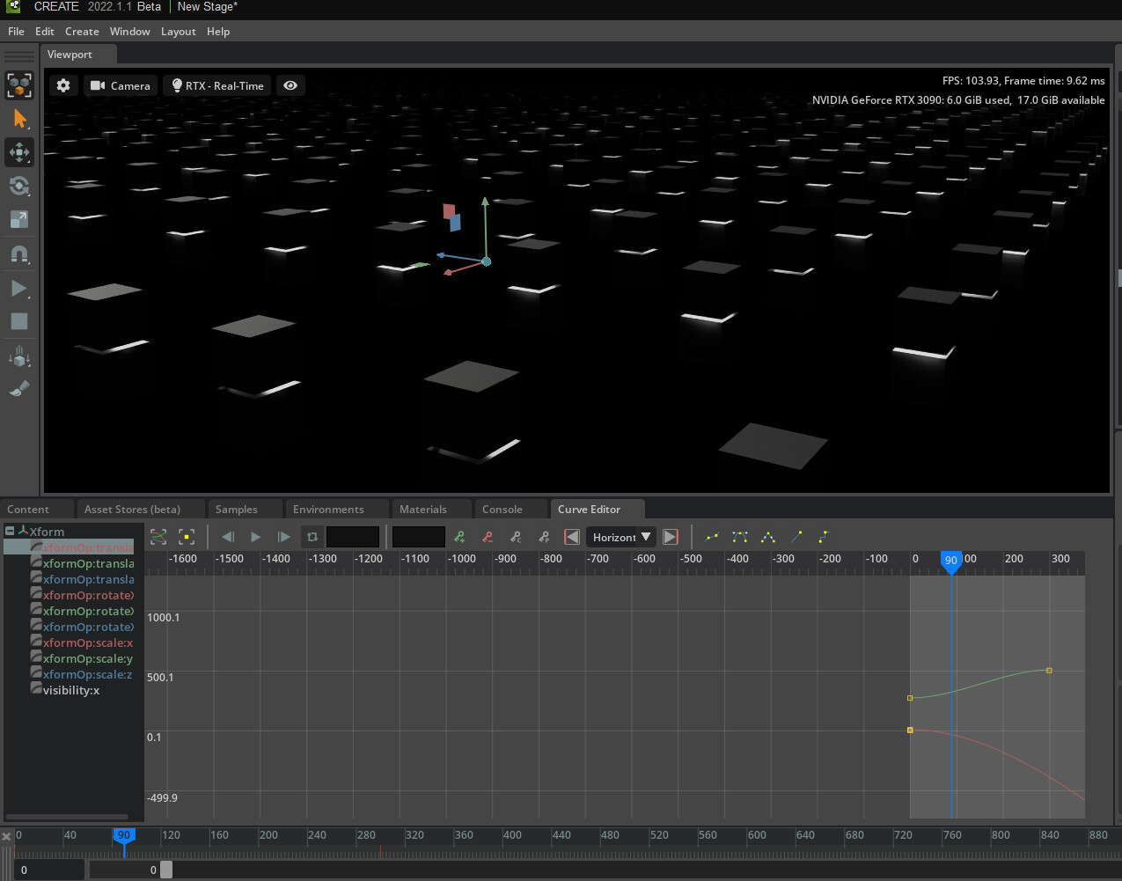
Task: Open the RTX - Real-Time renderer selector
Action: (x=216, y=85)
